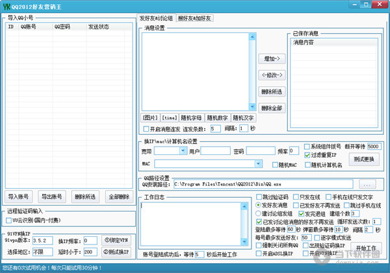390x273 pixels.
Task: Click down arrow of 工作日志 scrollbar
Action: (244, 241)
